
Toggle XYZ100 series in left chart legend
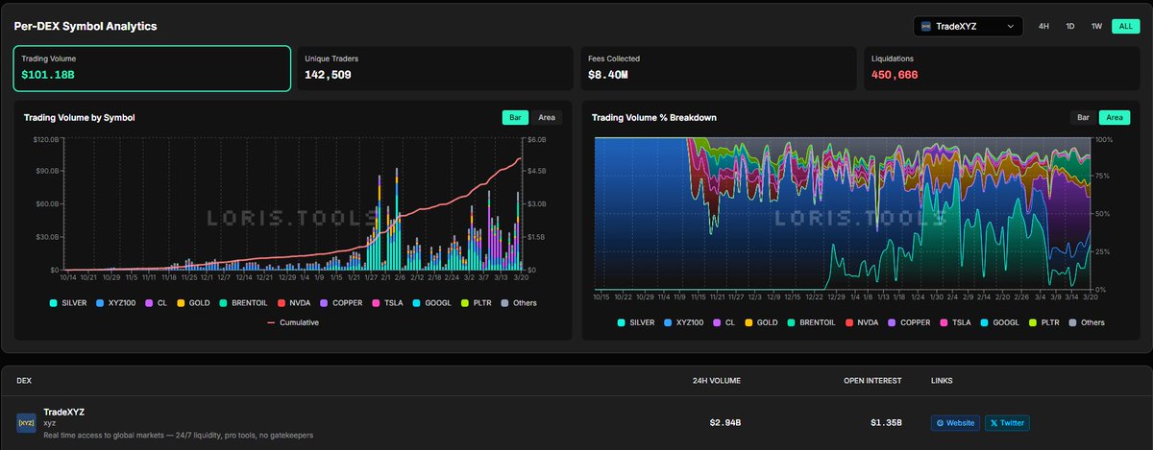[116, 302]
